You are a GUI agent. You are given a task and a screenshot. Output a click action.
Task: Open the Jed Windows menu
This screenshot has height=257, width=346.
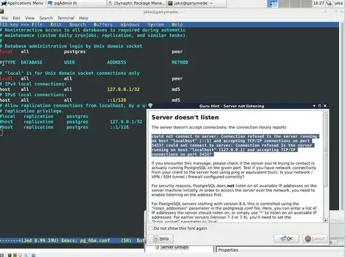[129, 24]
